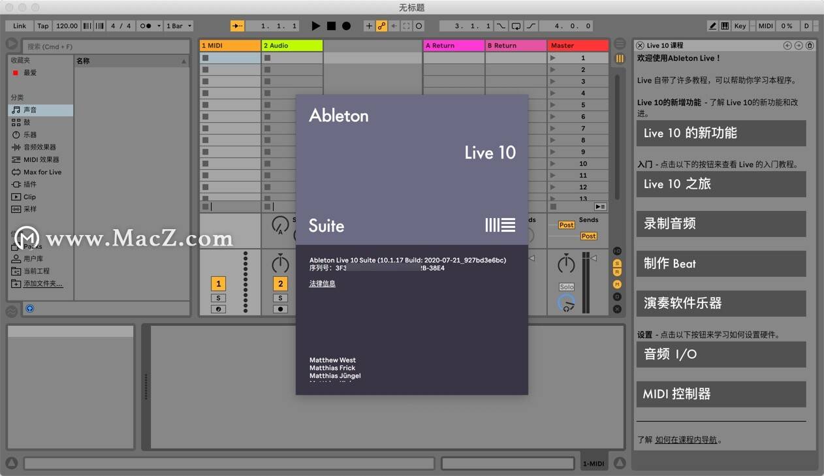Screen dimensions: 824x476
Task: Enable MIDI Arrangement Overdub plus button
Action: pyautogui.click(x=369, y=26)
